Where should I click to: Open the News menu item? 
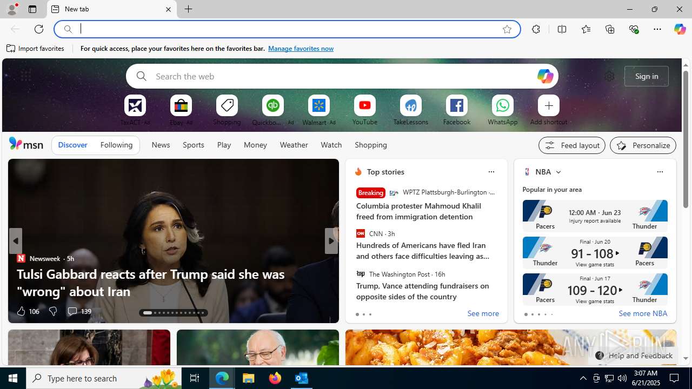pos(161,145)
